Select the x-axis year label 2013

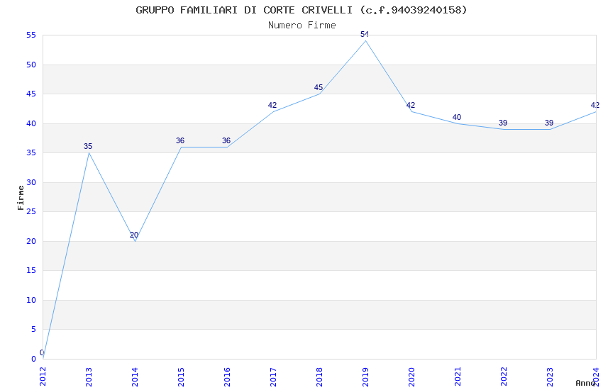point(89,377)
